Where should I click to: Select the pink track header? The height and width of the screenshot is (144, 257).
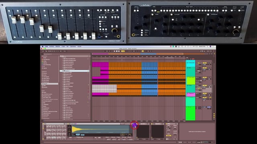tap(190, 95)
